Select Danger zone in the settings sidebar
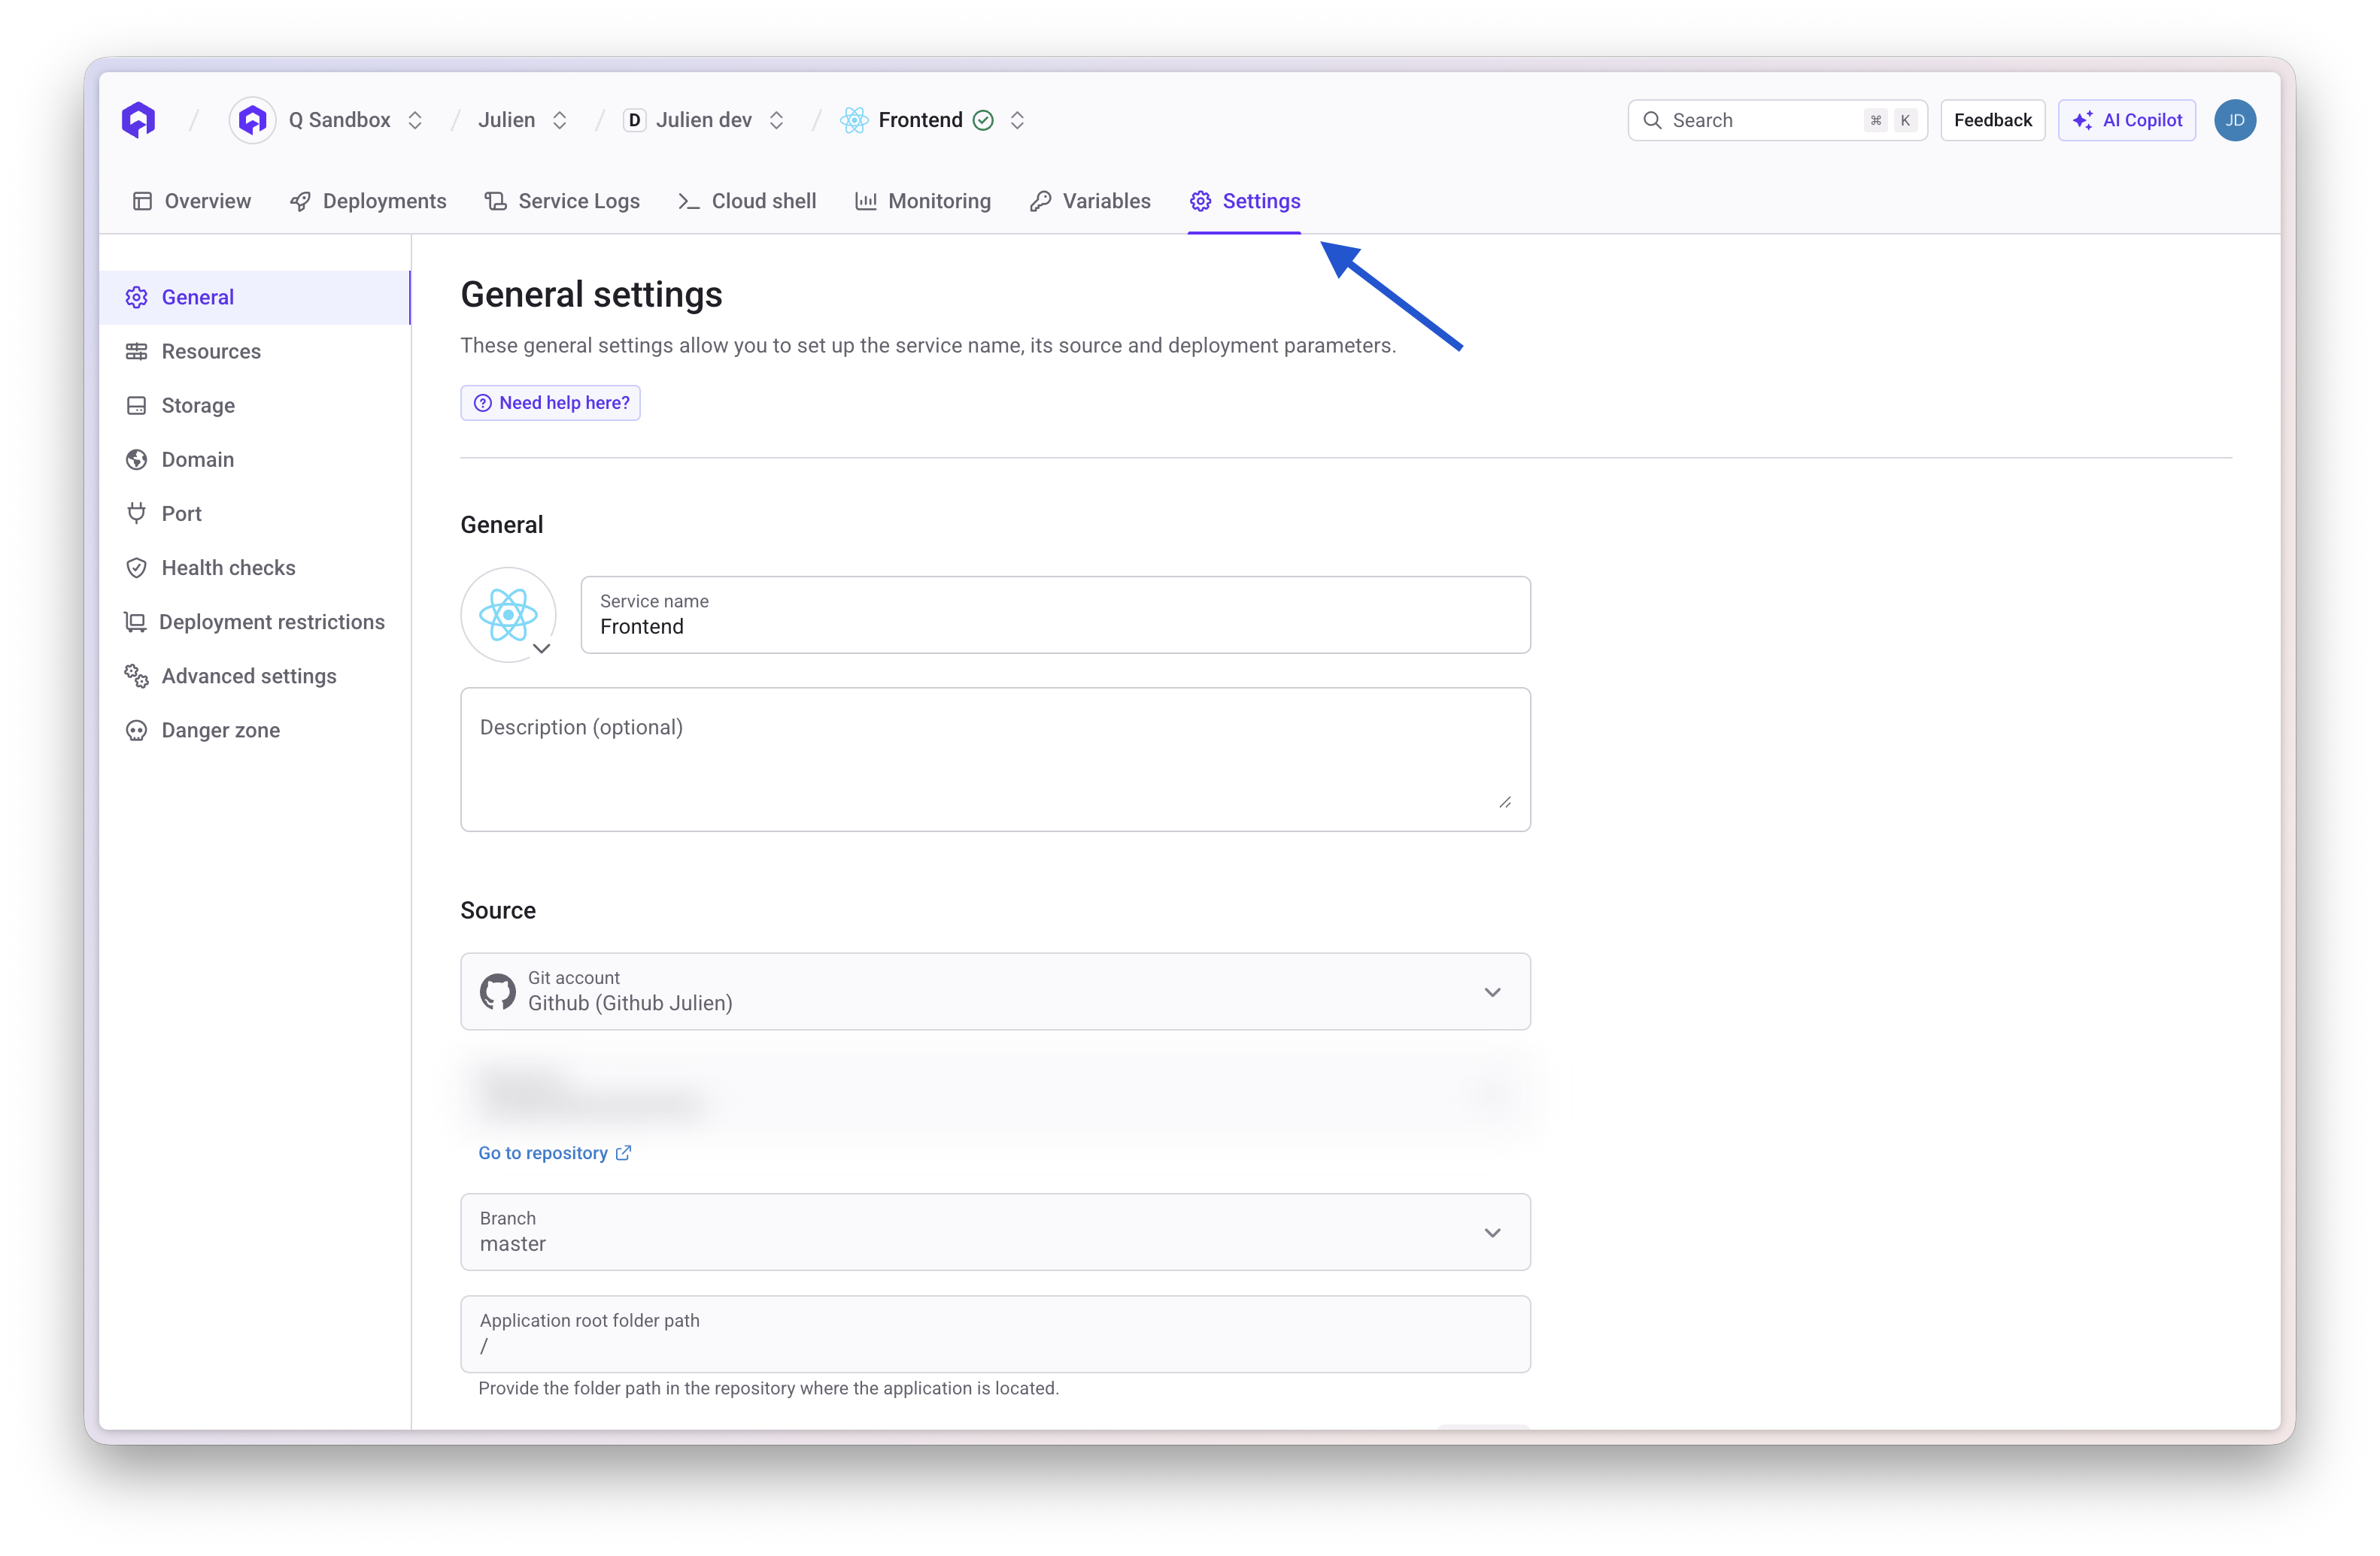Image resolution: width=2380 pixels, height=1556 pixels. pyautogui.click(x=255, y=730)
